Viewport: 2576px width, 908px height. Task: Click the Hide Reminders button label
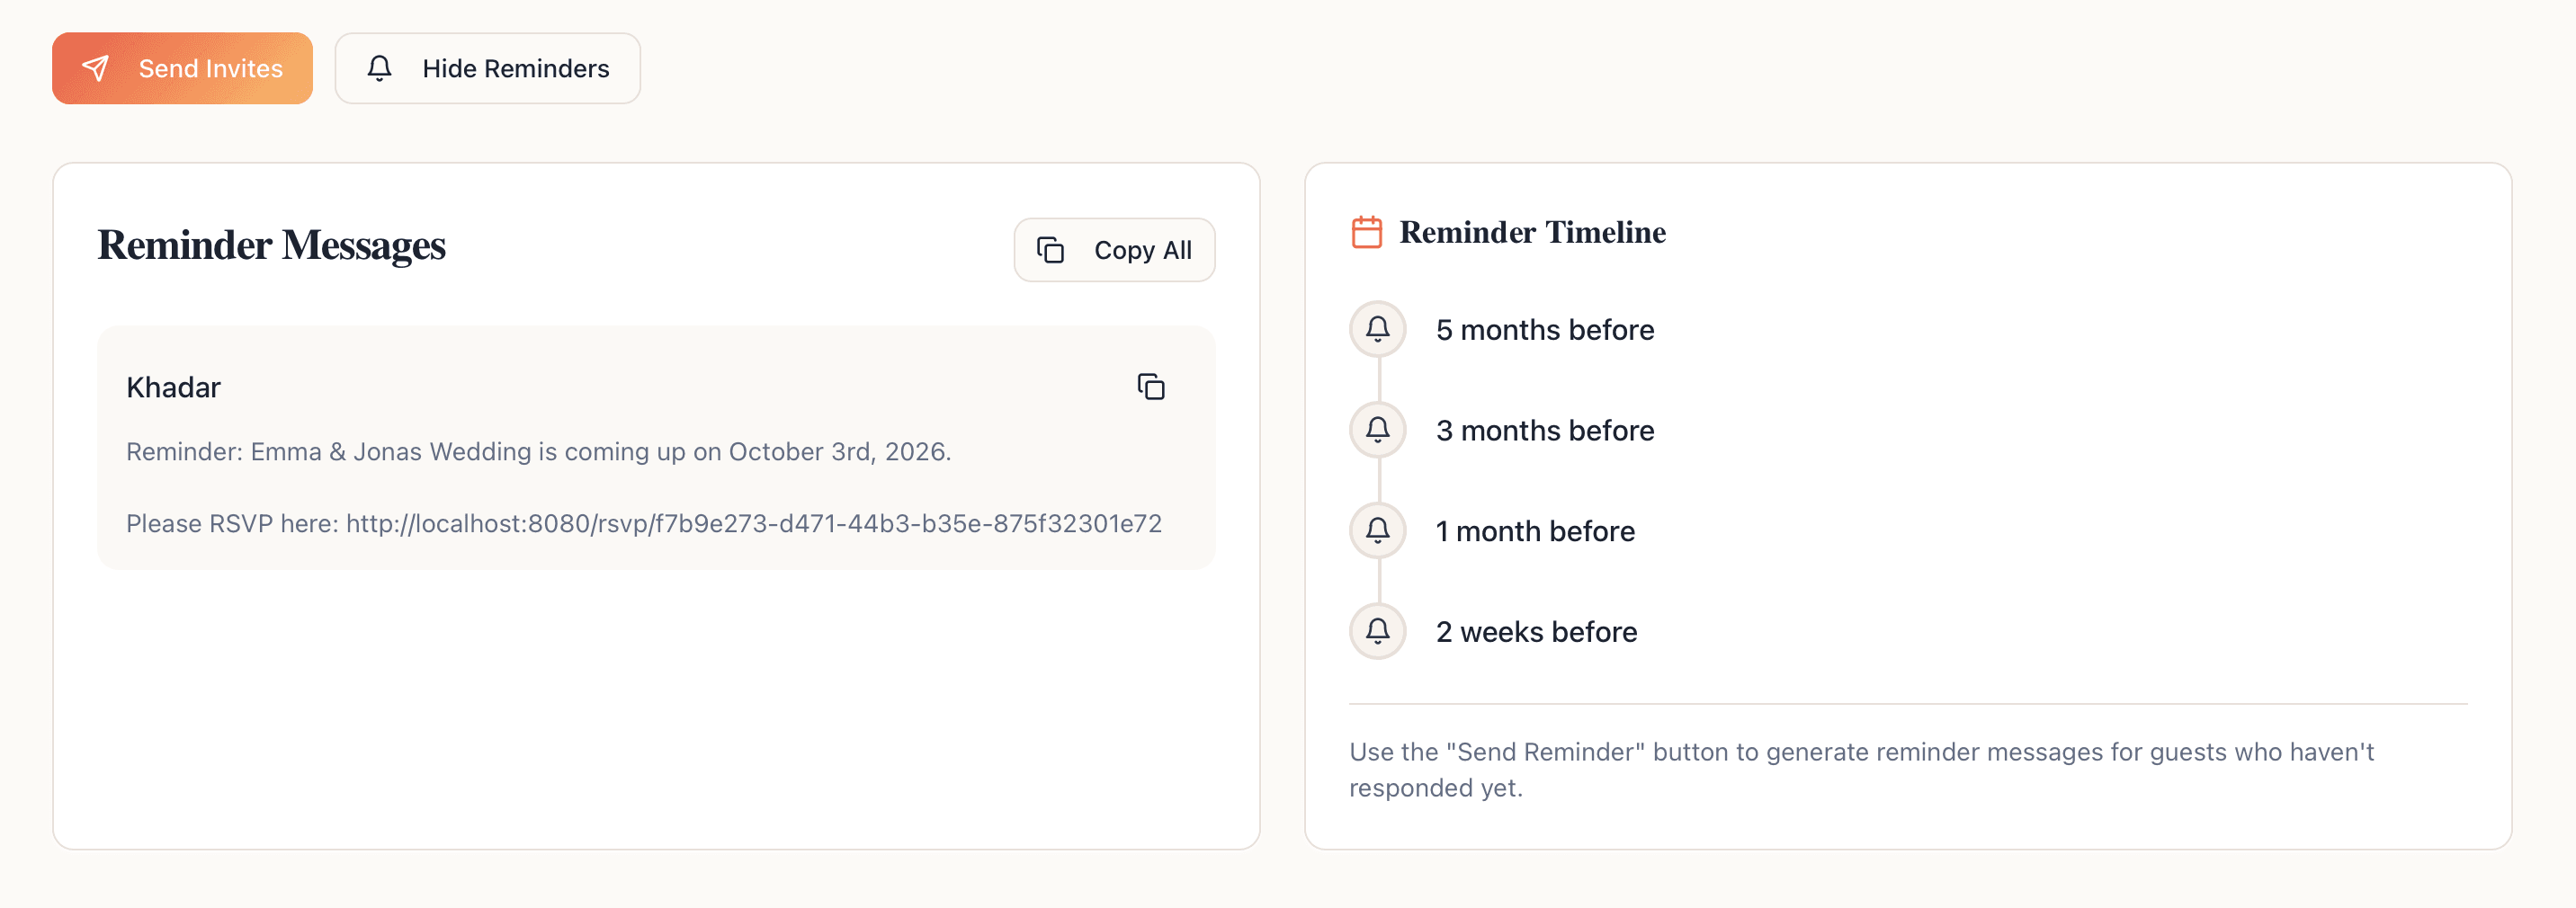pyautogui.click(x=515, y=68)
